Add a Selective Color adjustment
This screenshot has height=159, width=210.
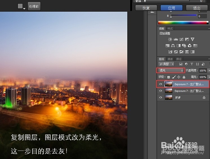pos(187,52)
